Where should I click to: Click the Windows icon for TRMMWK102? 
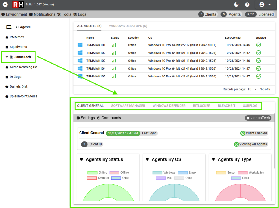click(x=80, y=53)
